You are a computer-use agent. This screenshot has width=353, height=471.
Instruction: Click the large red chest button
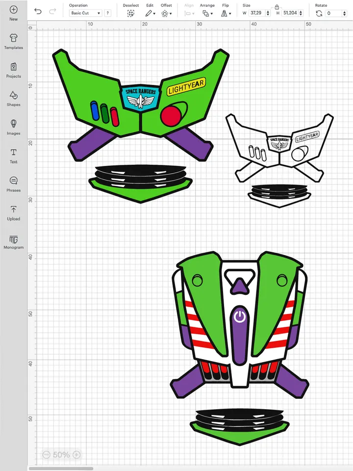point(171,116)
